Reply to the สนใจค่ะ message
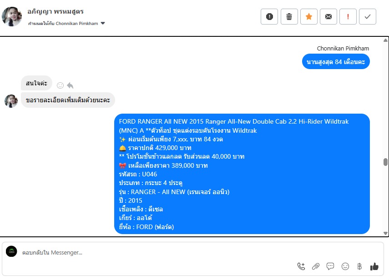The width and height of the screenshot is (389, 280). point(70,85)
